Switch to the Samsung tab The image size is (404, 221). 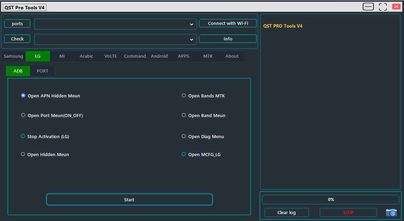point(13,56)
